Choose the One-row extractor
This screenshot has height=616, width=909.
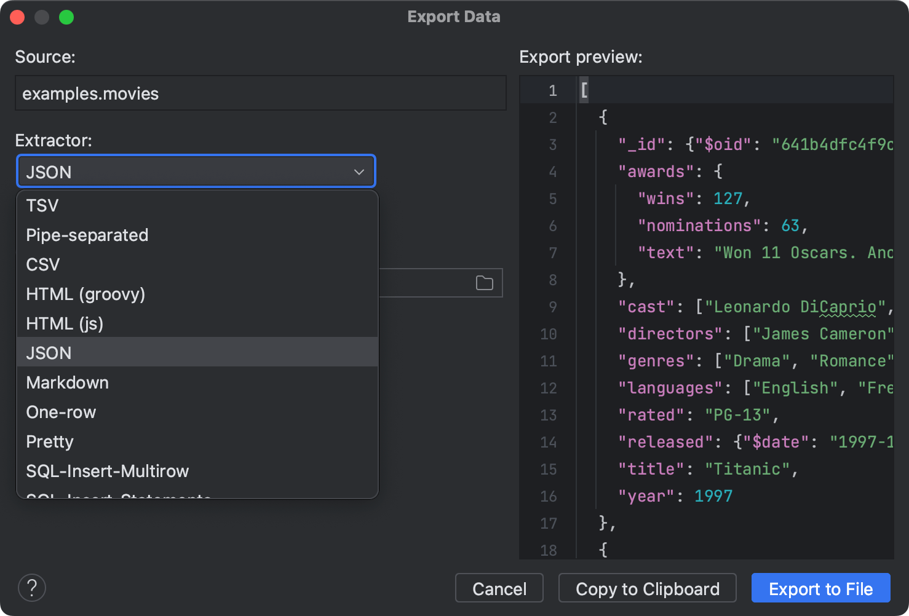(61, 412)
